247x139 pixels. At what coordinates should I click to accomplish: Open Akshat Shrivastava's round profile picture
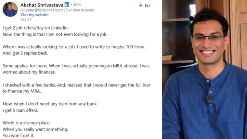[x=10, y=9]
